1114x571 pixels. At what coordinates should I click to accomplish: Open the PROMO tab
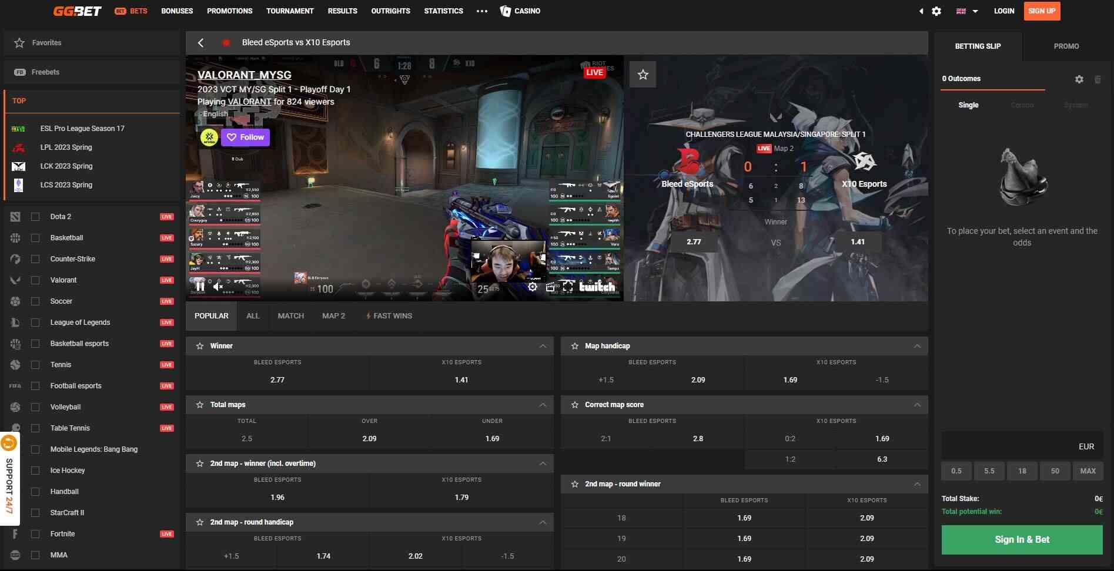[x=1066, y=46]
